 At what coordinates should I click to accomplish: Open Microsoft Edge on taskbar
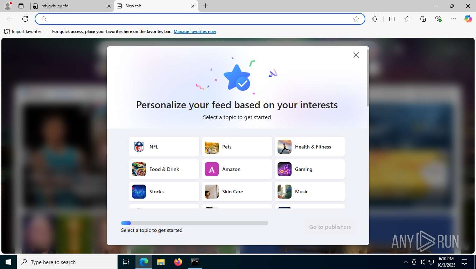(x=144, y=262)
